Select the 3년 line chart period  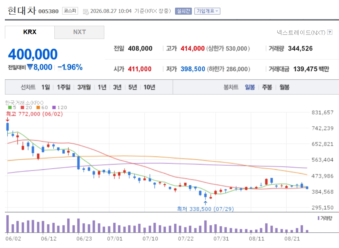click(117, 87)
